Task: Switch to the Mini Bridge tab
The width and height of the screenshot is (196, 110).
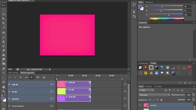Action: [13, 73]
